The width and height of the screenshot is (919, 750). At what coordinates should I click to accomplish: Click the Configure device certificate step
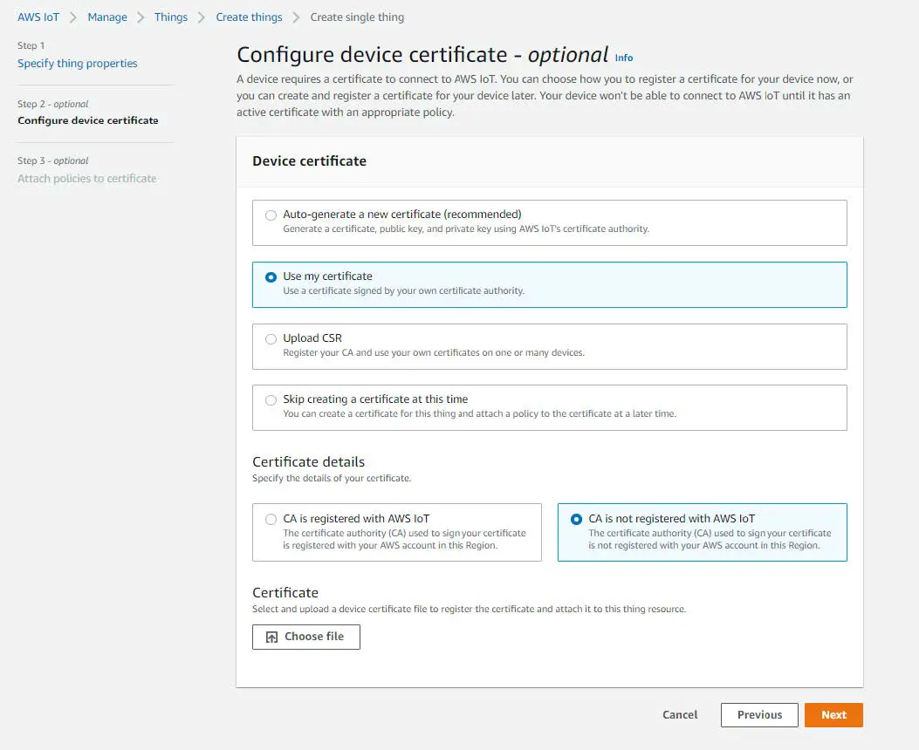coord(88,120)
